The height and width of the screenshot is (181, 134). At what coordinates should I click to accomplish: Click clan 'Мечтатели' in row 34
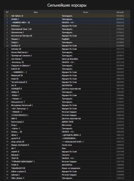point(66,125)
